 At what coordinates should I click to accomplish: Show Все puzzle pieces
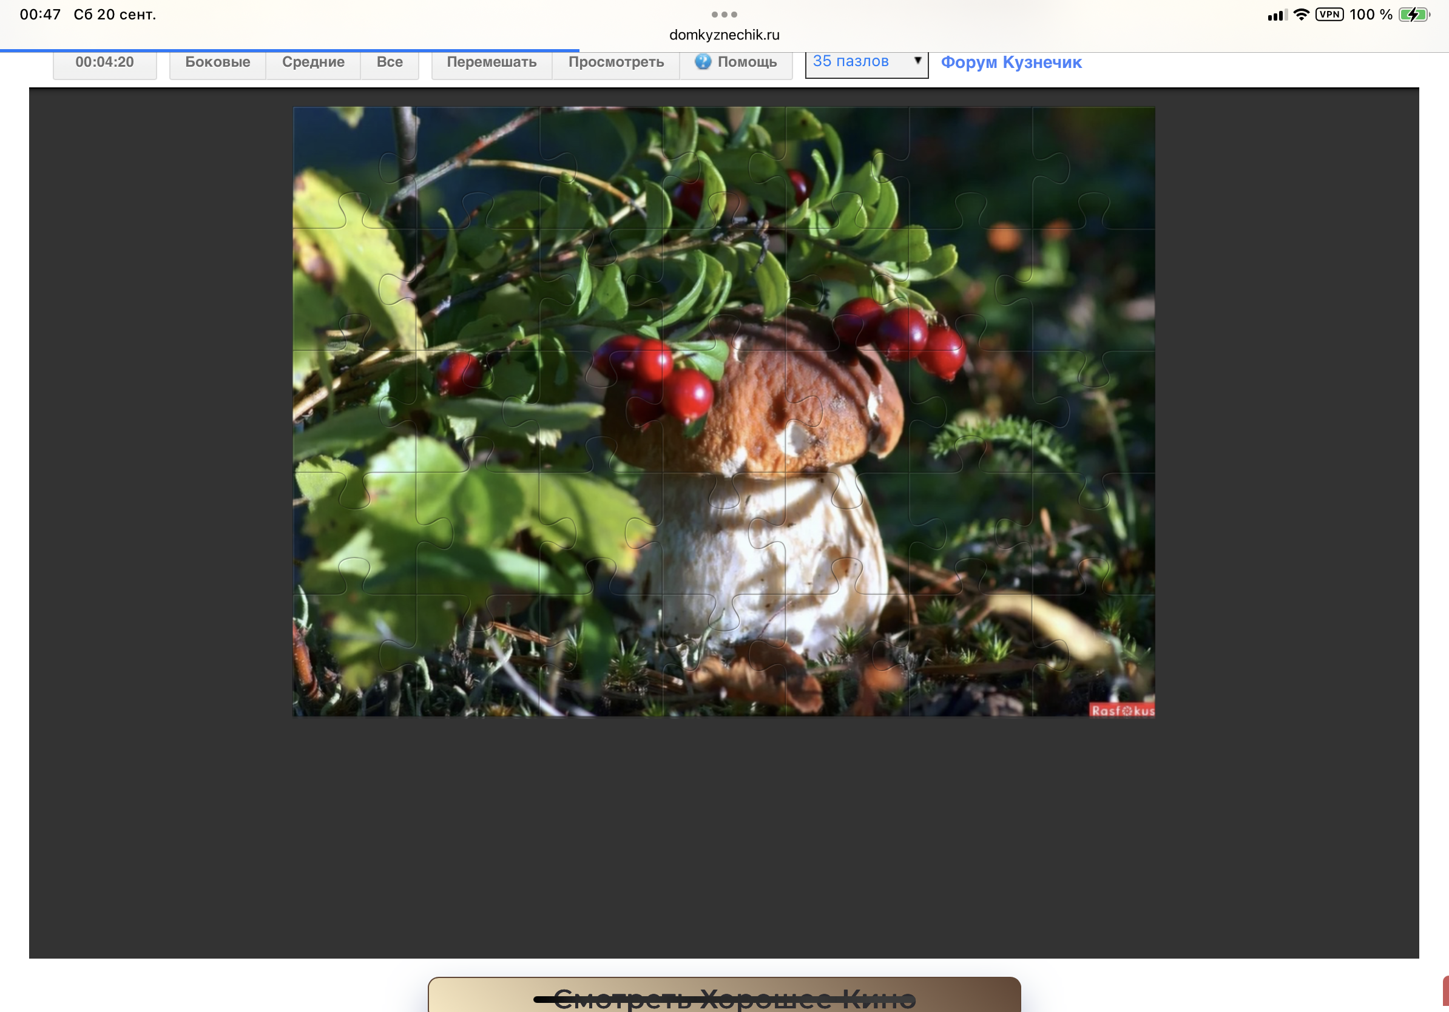[x=390, y=62]
